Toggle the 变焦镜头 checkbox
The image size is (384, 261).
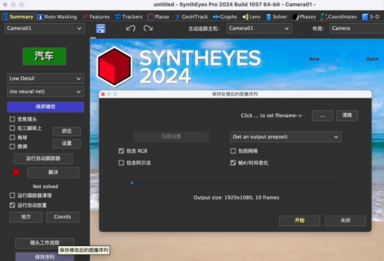pos(12,119)
